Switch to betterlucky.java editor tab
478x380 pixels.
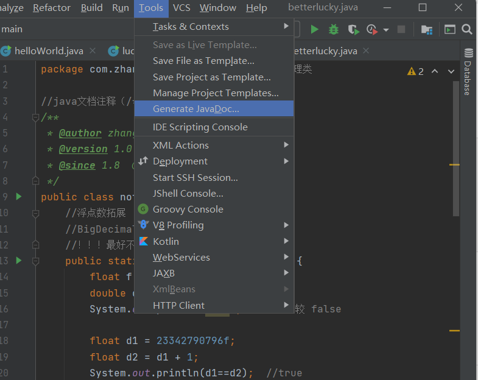click(x=325, y=51)
